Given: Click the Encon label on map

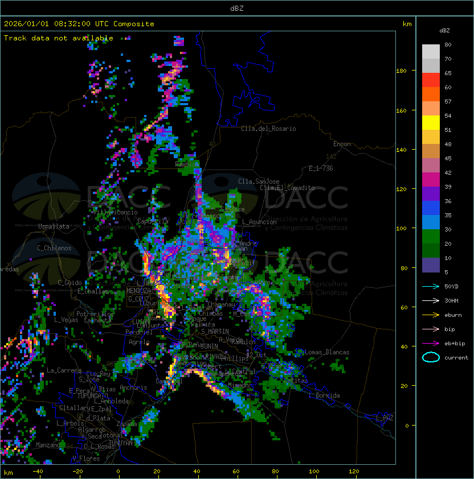Looking at the screenshot, I should coord(342,144).
